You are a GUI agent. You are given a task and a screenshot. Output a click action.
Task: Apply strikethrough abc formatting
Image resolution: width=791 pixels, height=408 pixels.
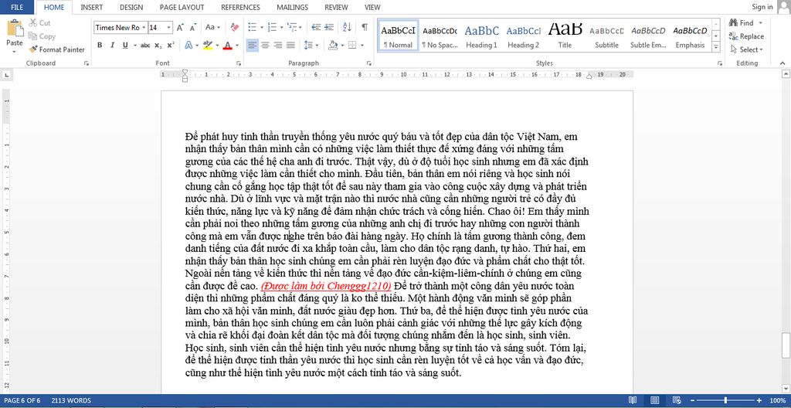(145, 45)
